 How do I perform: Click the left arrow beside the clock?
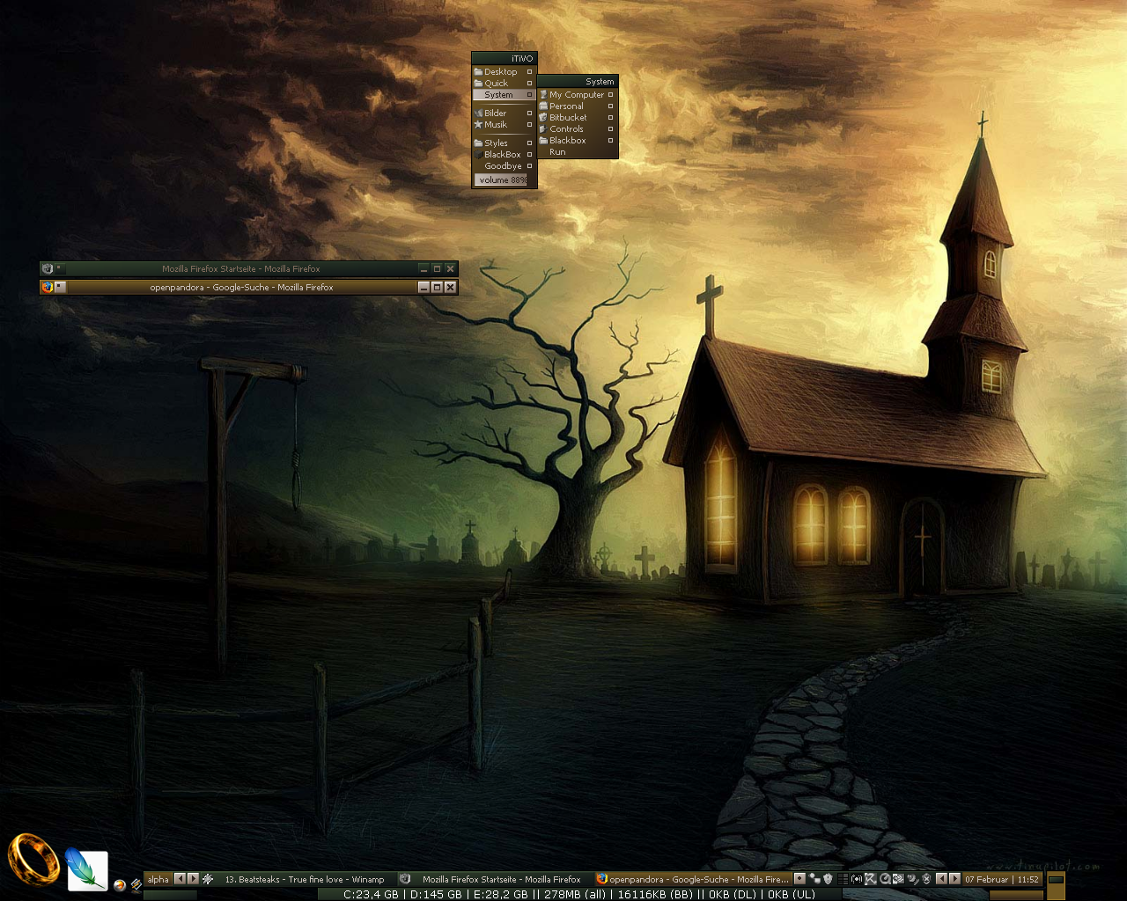[941, 879]
